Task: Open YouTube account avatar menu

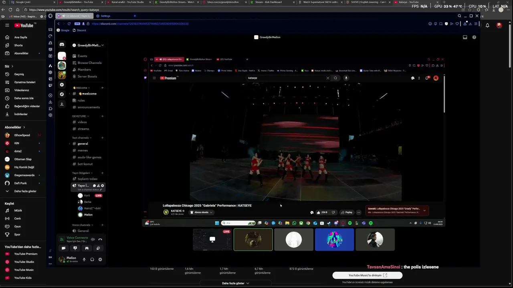Action: (x=499, y=25)
